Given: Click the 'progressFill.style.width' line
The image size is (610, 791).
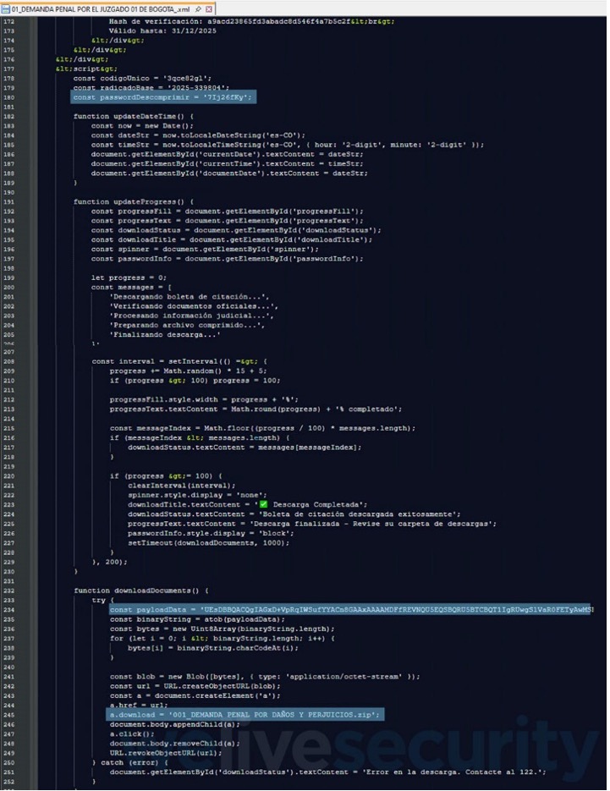Looking at the screenshot, I should point(204,399).
